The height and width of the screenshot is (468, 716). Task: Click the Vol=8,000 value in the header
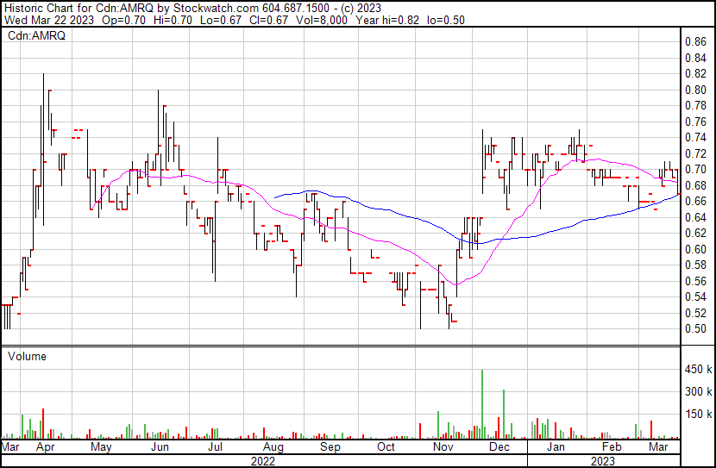click(326, 21)
